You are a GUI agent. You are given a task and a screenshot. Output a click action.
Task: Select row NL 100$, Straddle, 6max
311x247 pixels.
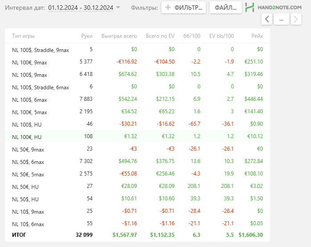point(137,87)
